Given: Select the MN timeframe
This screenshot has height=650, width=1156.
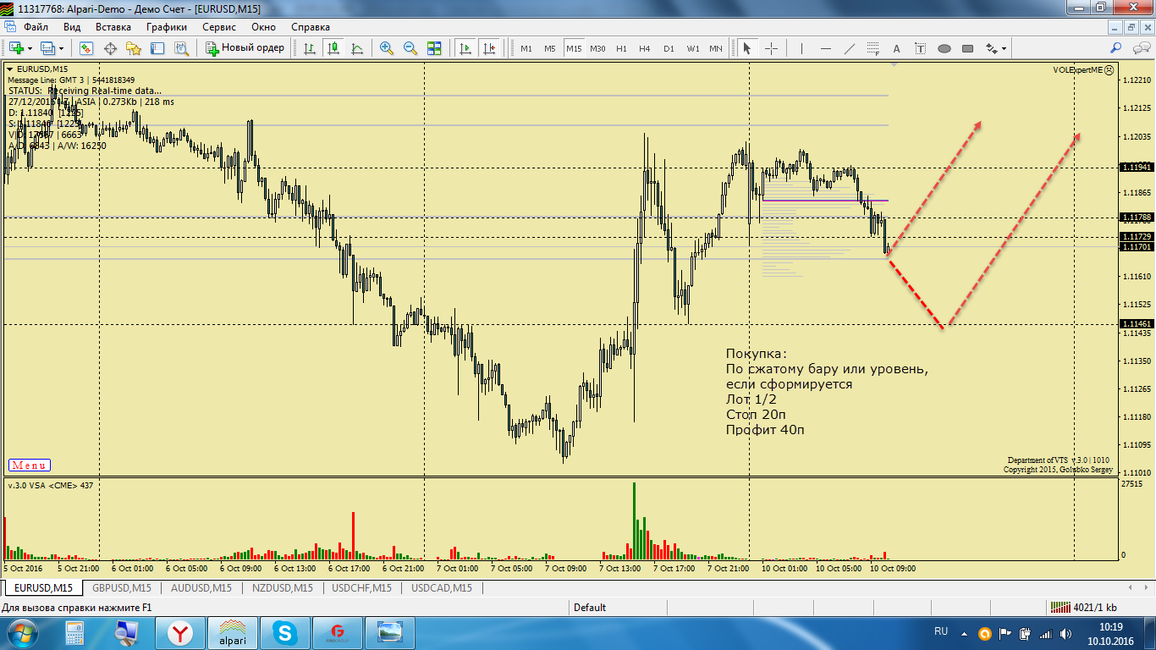Looking at the screenshot, I should pos(716,48).
